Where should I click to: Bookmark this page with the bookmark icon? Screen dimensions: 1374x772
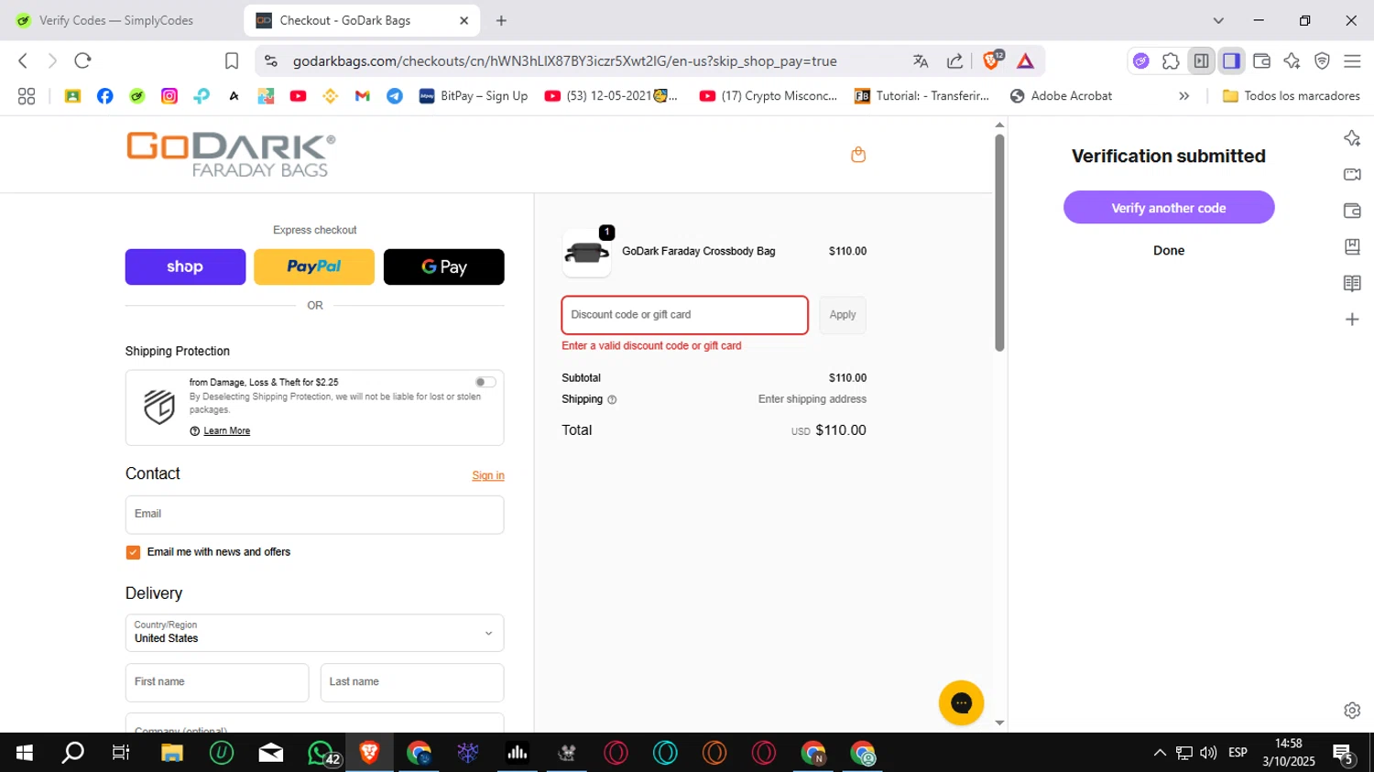(232, 61)
